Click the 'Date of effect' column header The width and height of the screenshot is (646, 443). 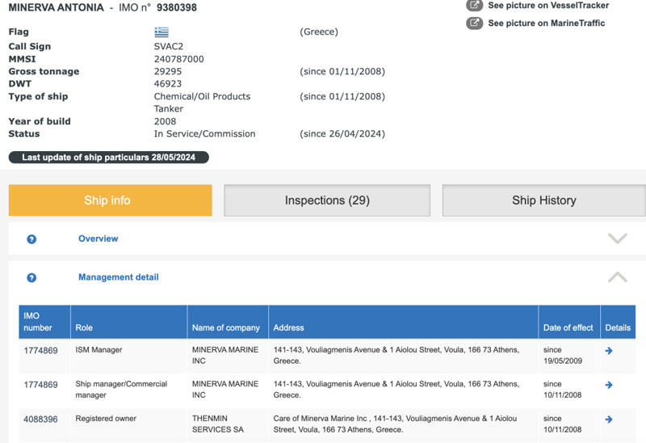coord(569,322)
